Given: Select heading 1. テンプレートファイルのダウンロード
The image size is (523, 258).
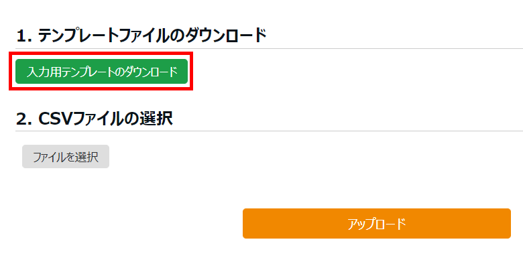Looking at the screenshot, I should (141, 36).
